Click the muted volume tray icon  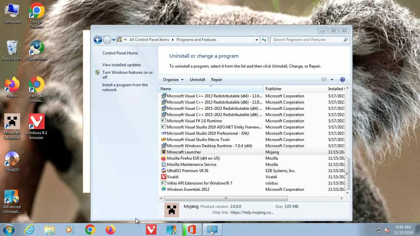click(x=387, y=230)
